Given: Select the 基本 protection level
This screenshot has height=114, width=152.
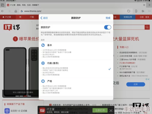Looking at the screenshot, I should point(76,51).
